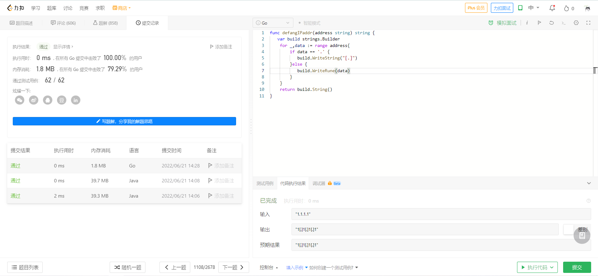Click 写题解 share solution button
The height and width of the screenshot is (276, 598).
124,121
